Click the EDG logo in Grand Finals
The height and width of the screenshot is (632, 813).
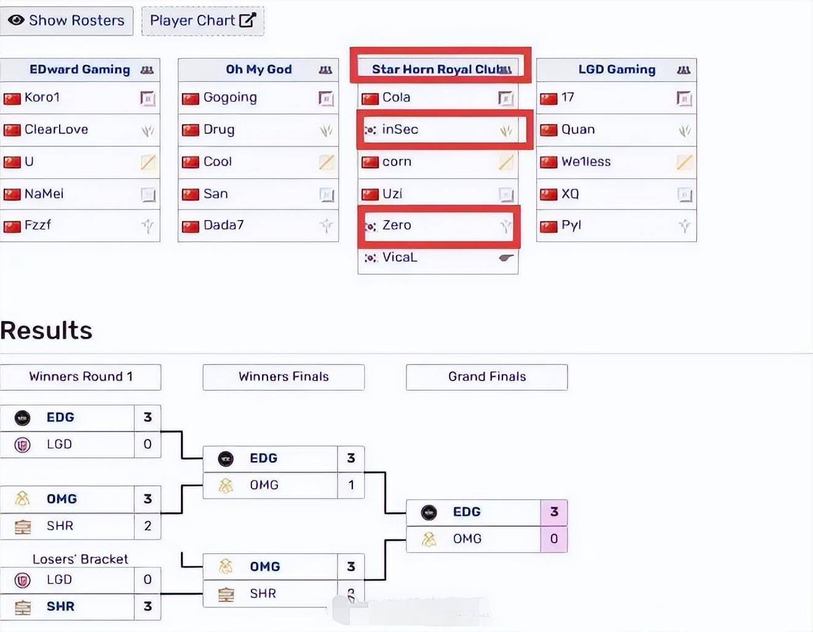(429, 512)
